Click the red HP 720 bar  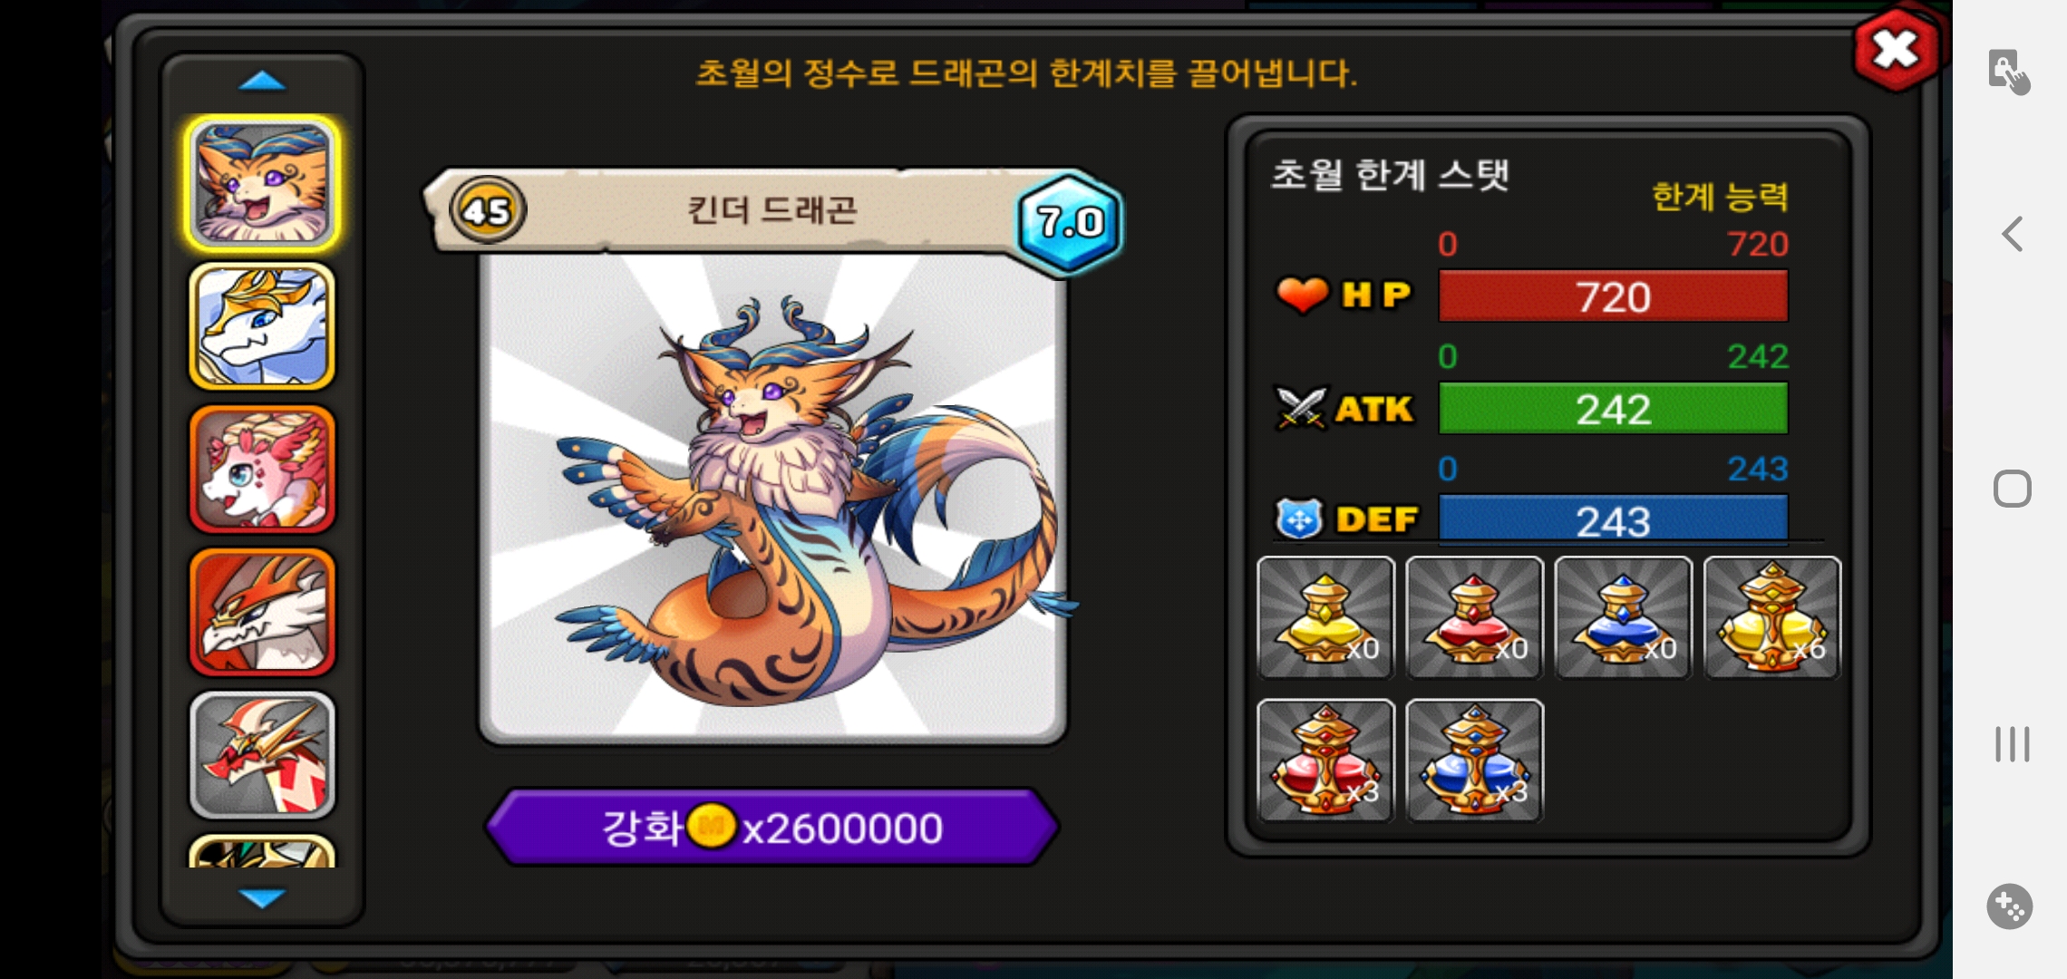1613,296
